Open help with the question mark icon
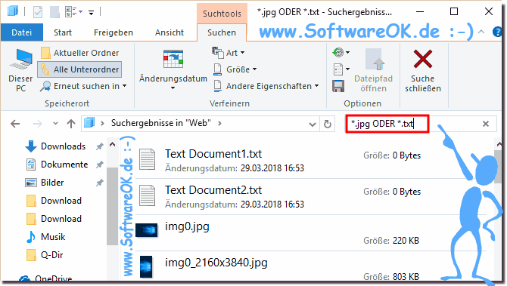Screen dimensions: 507x286 coord(497,32)
